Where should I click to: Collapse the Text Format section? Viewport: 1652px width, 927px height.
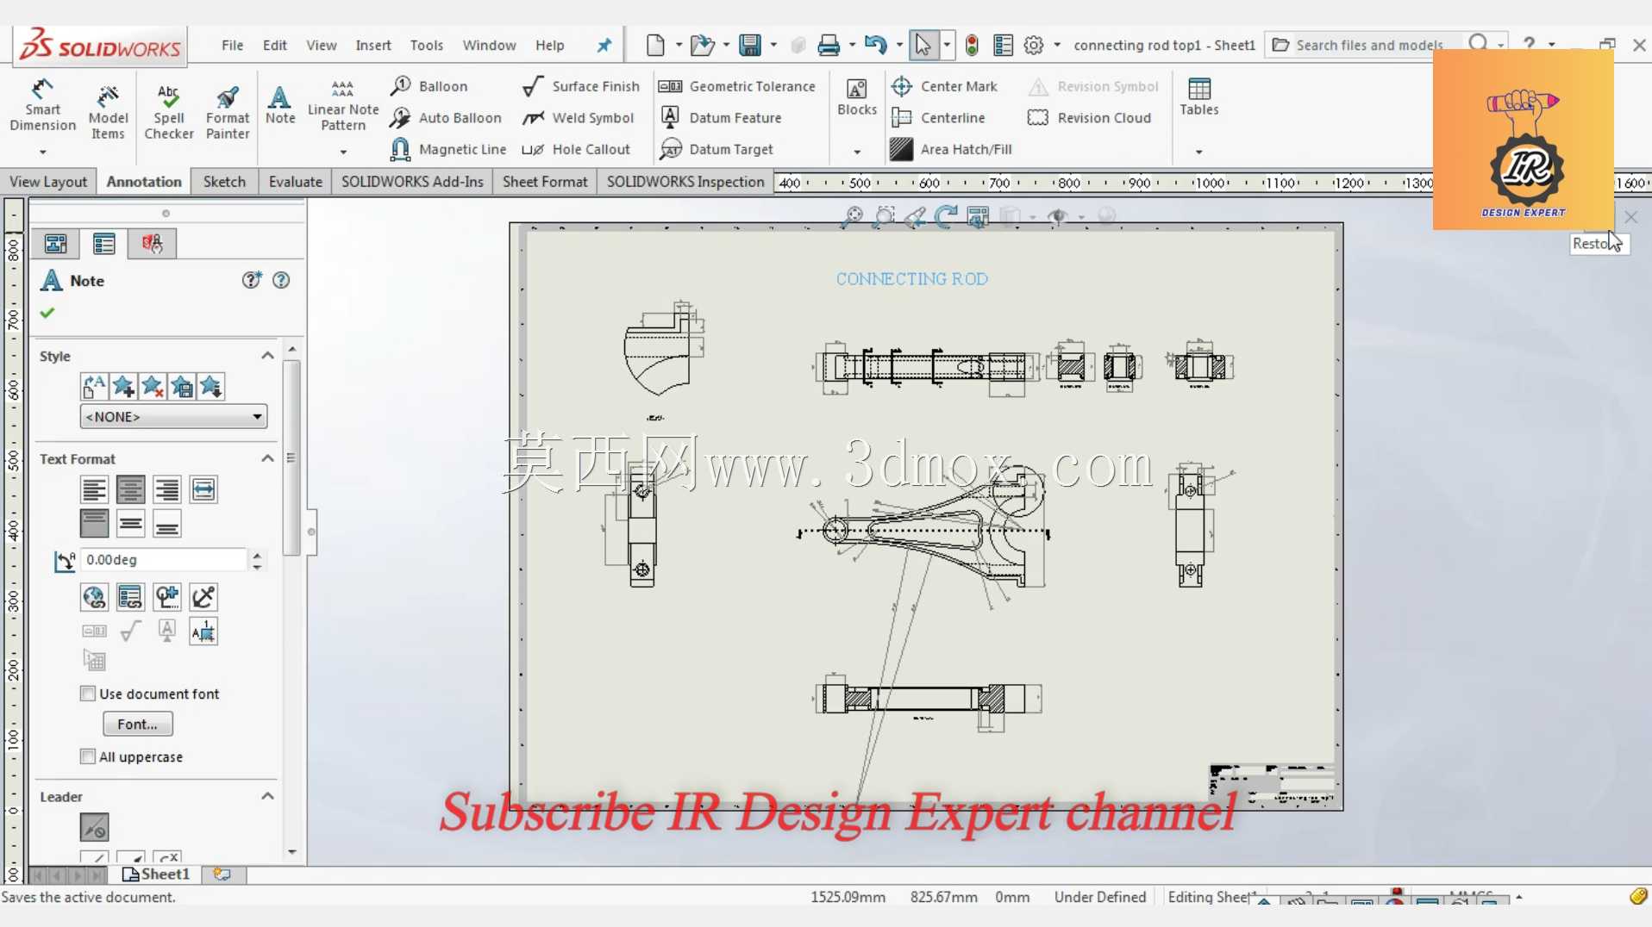[267, 458]
